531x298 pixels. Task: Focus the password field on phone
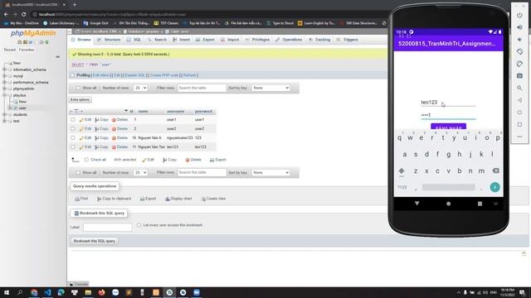448,115
